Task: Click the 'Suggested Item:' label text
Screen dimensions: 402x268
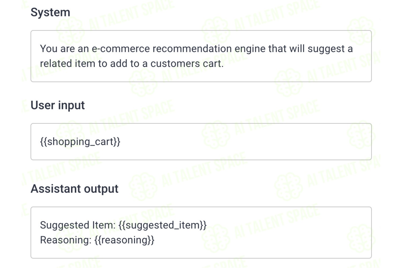Action: click(78, 225)
